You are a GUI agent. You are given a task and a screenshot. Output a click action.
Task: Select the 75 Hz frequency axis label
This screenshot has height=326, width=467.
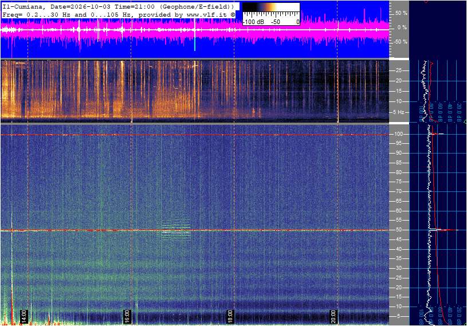coord(398,182)
